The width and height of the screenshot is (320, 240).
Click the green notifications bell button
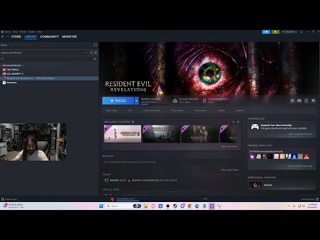[x=275, y=32]
